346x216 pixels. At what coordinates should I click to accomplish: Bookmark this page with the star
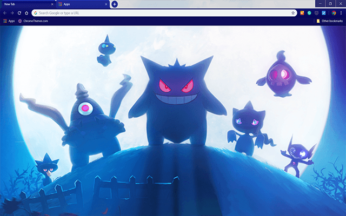[293, 13]
